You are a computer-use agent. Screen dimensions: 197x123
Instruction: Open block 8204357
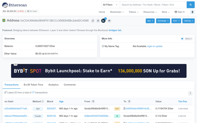pyautogui.click(x=51, y=109)
